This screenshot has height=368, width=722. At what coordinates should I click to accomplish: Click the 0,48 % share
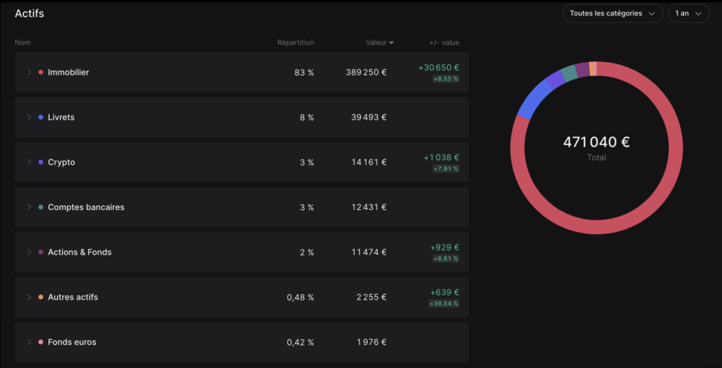coord(300,297)
